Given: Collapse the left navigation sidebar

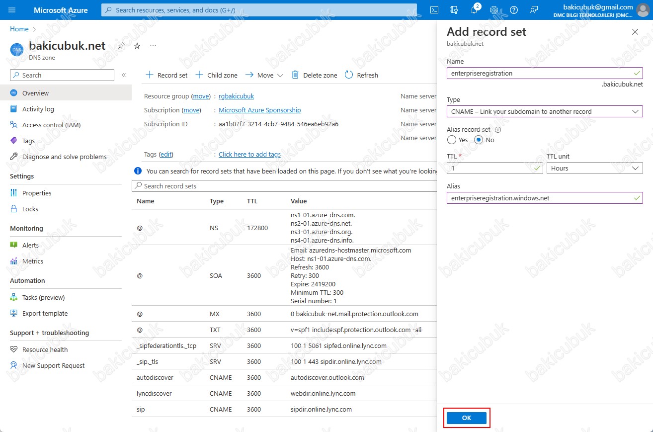Looking at the screenshot, I should pyautogui.click(x=124, y=75).
